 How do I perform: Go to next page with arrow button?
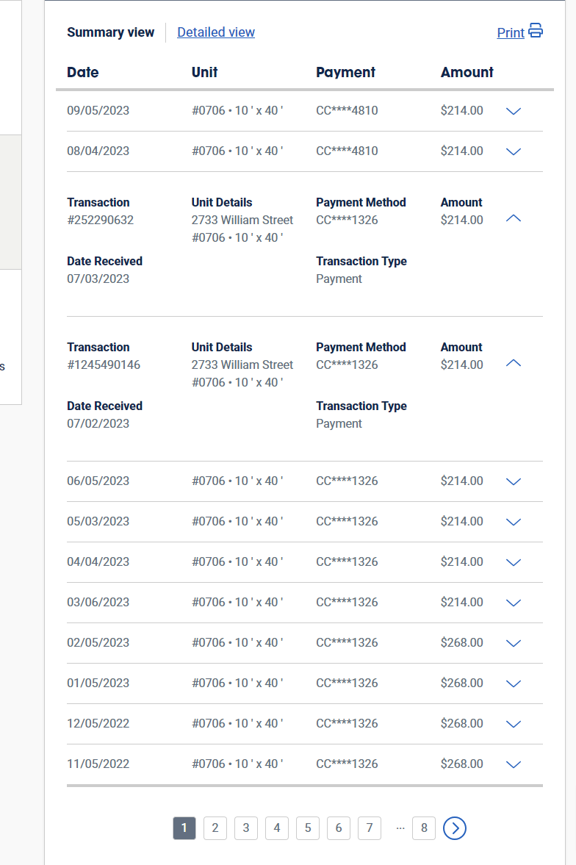455,828
